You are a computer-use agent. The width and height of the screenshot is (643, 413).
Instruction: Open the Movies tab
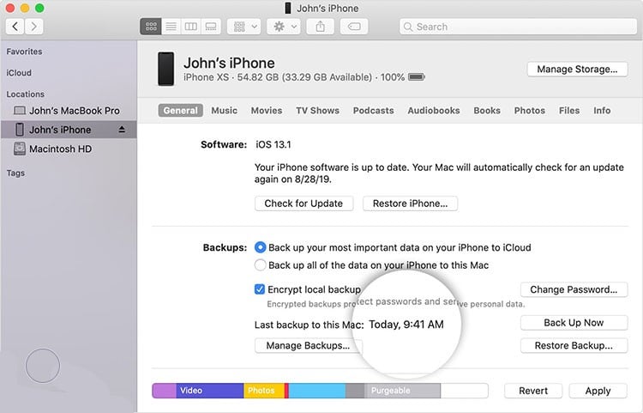click(x=267, y=111)
